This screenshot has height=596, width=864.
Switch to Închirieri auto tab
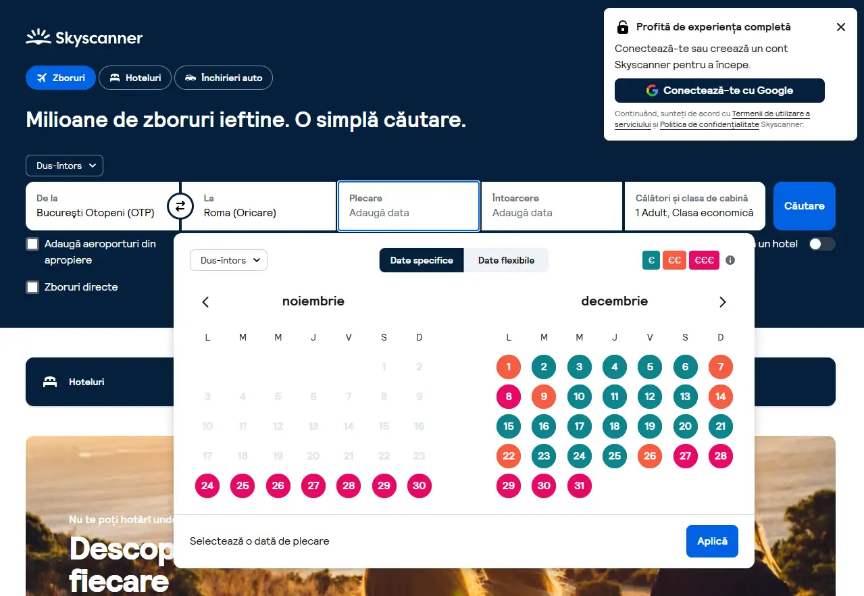pos(224,78)
